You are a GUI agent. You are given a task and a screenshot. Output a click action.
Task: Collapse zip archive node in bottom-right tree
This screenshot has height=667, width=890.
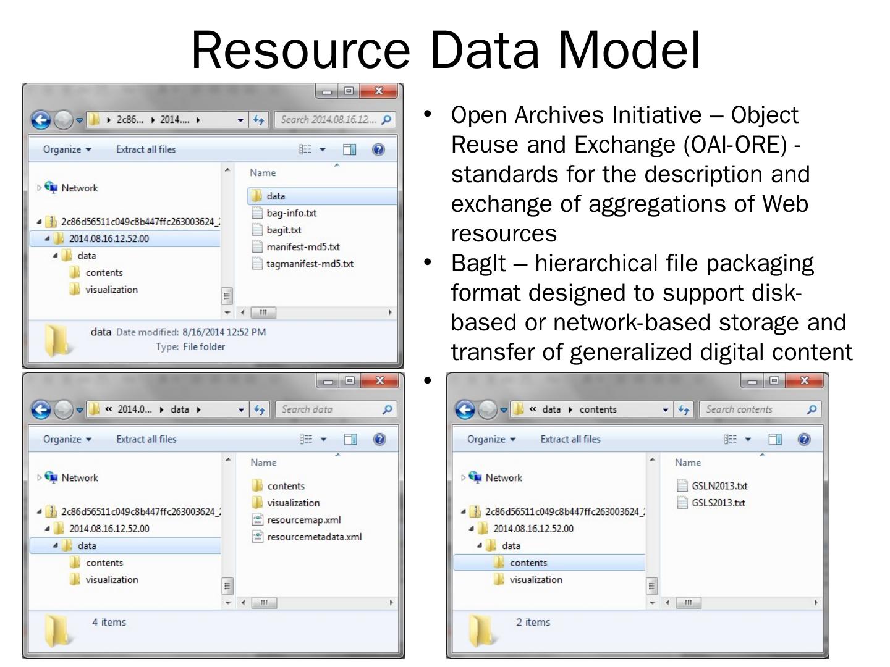pyautogui.click(x=464, y=511)
